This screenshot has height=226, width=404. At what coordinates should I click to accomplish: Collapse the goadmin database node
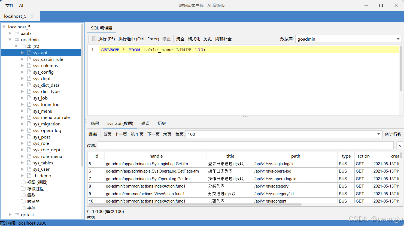pos(10,40)
